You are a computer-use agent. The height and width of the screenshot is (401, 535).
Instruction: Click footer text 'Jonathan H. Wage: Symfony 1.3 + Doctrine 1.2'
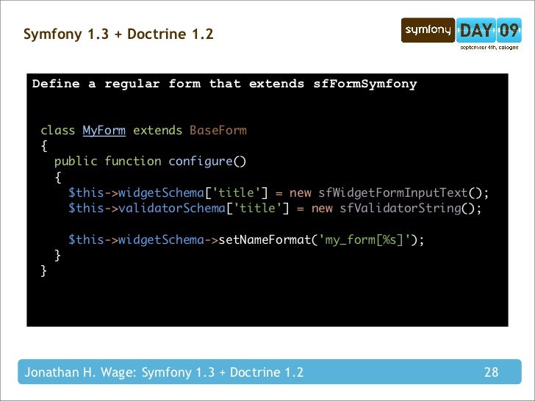(164, 372)
